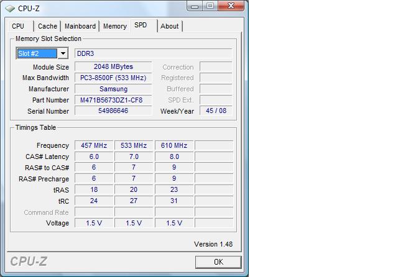Click serial number 54986646
The width and height of the screenshot is (398, 277).
click(113, 111)
